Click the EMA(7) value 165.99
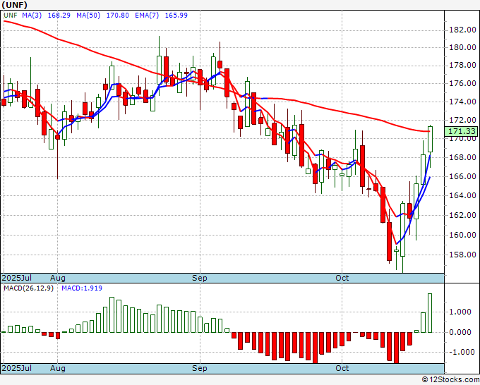480x385 pixels. point(176,16)
